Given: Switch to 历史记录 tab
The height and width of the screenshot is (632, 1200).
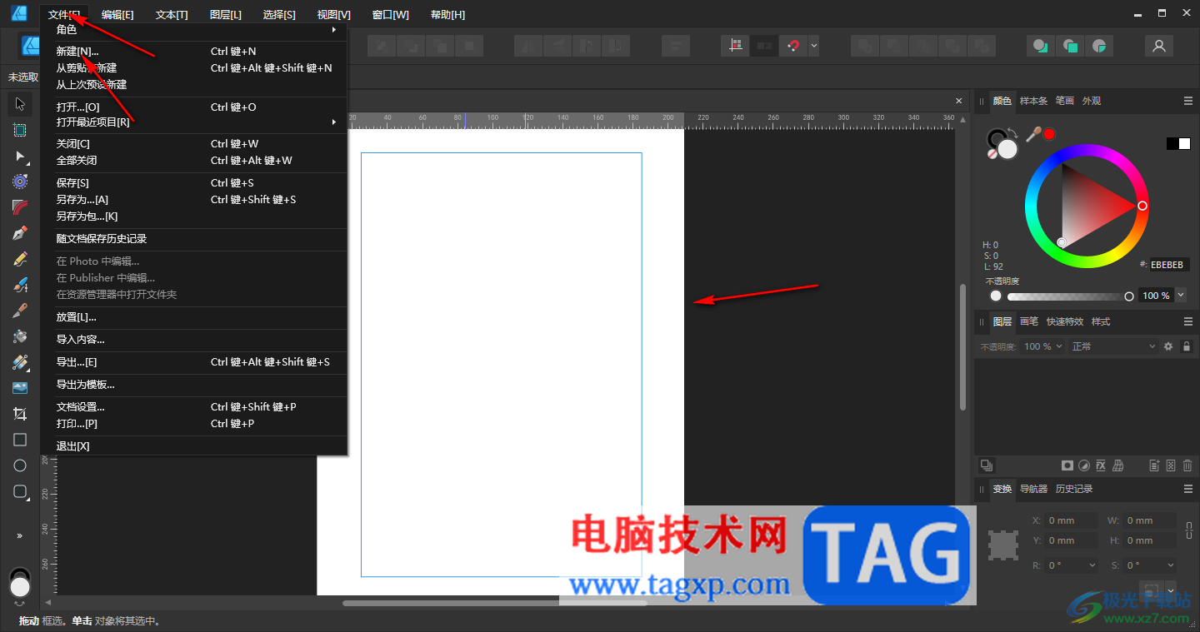Looking at the screenshot, I should pyautogui.click(x=1073, y=489).
